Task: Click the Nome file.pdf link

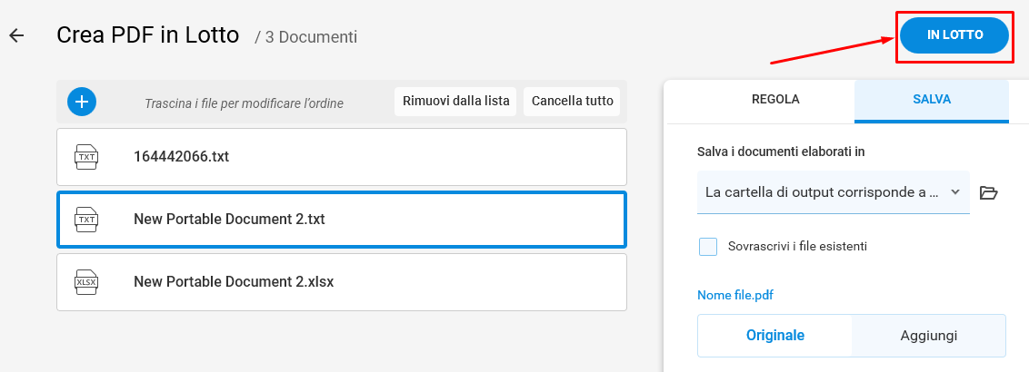Action: (735, 296)
